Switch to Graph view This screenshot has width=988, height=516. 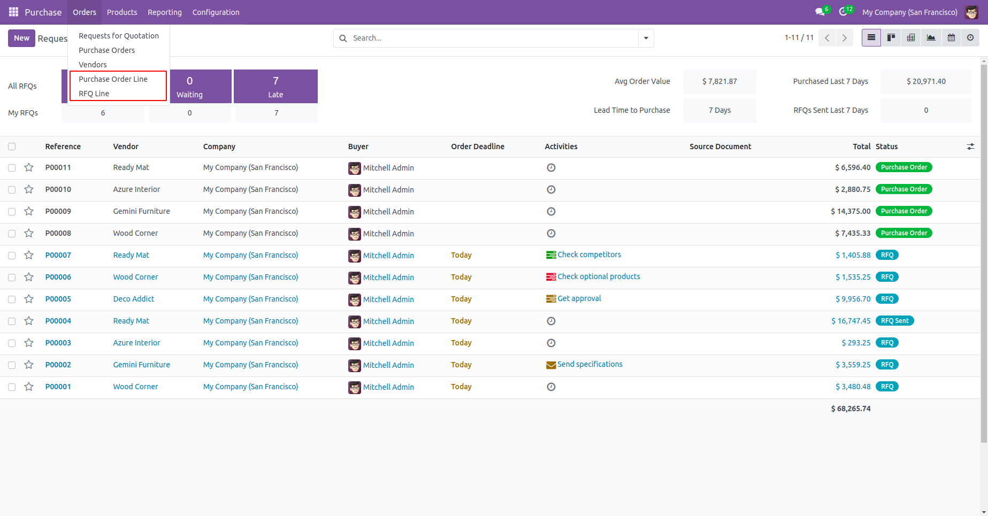coord(931,38)
